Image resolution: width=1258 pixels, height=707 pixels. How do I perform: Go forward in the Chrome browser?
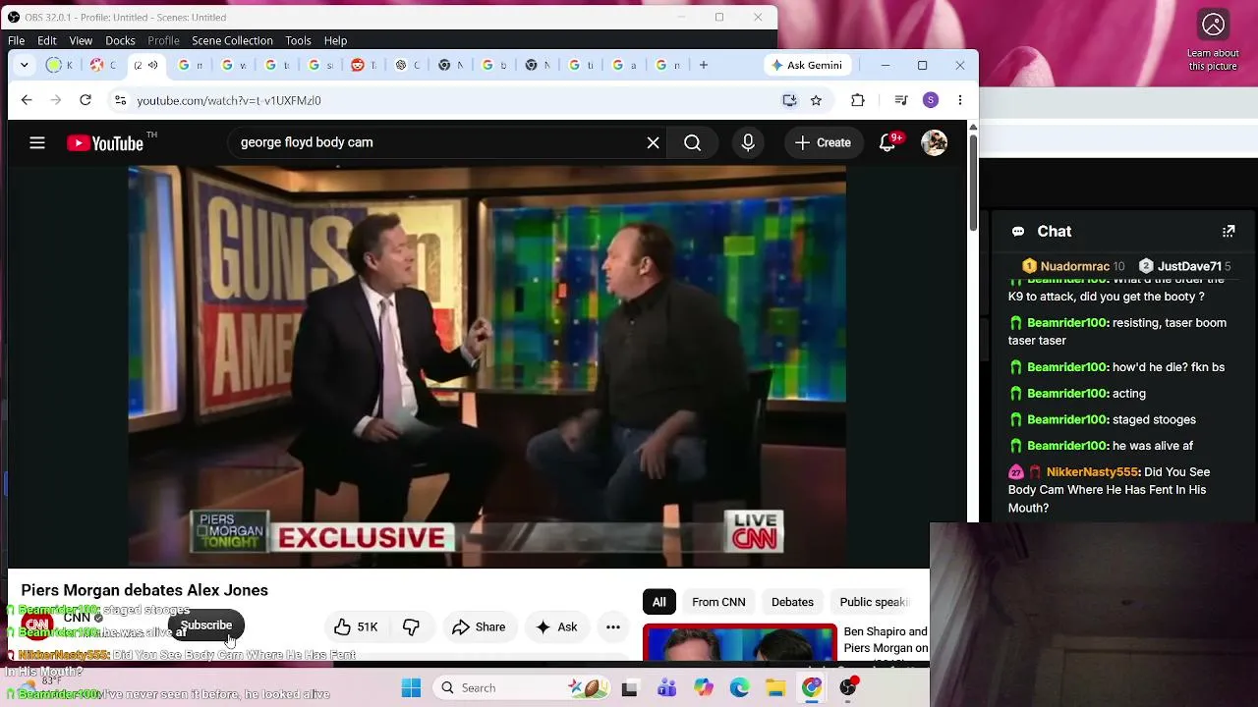[56, 100]
